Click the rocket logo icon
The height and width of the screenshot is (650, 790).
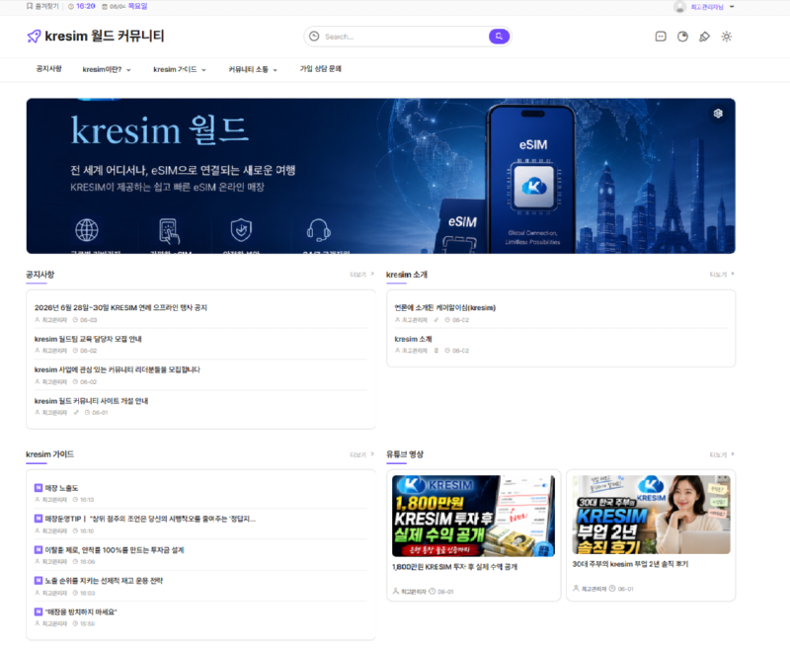coord(34,37)
